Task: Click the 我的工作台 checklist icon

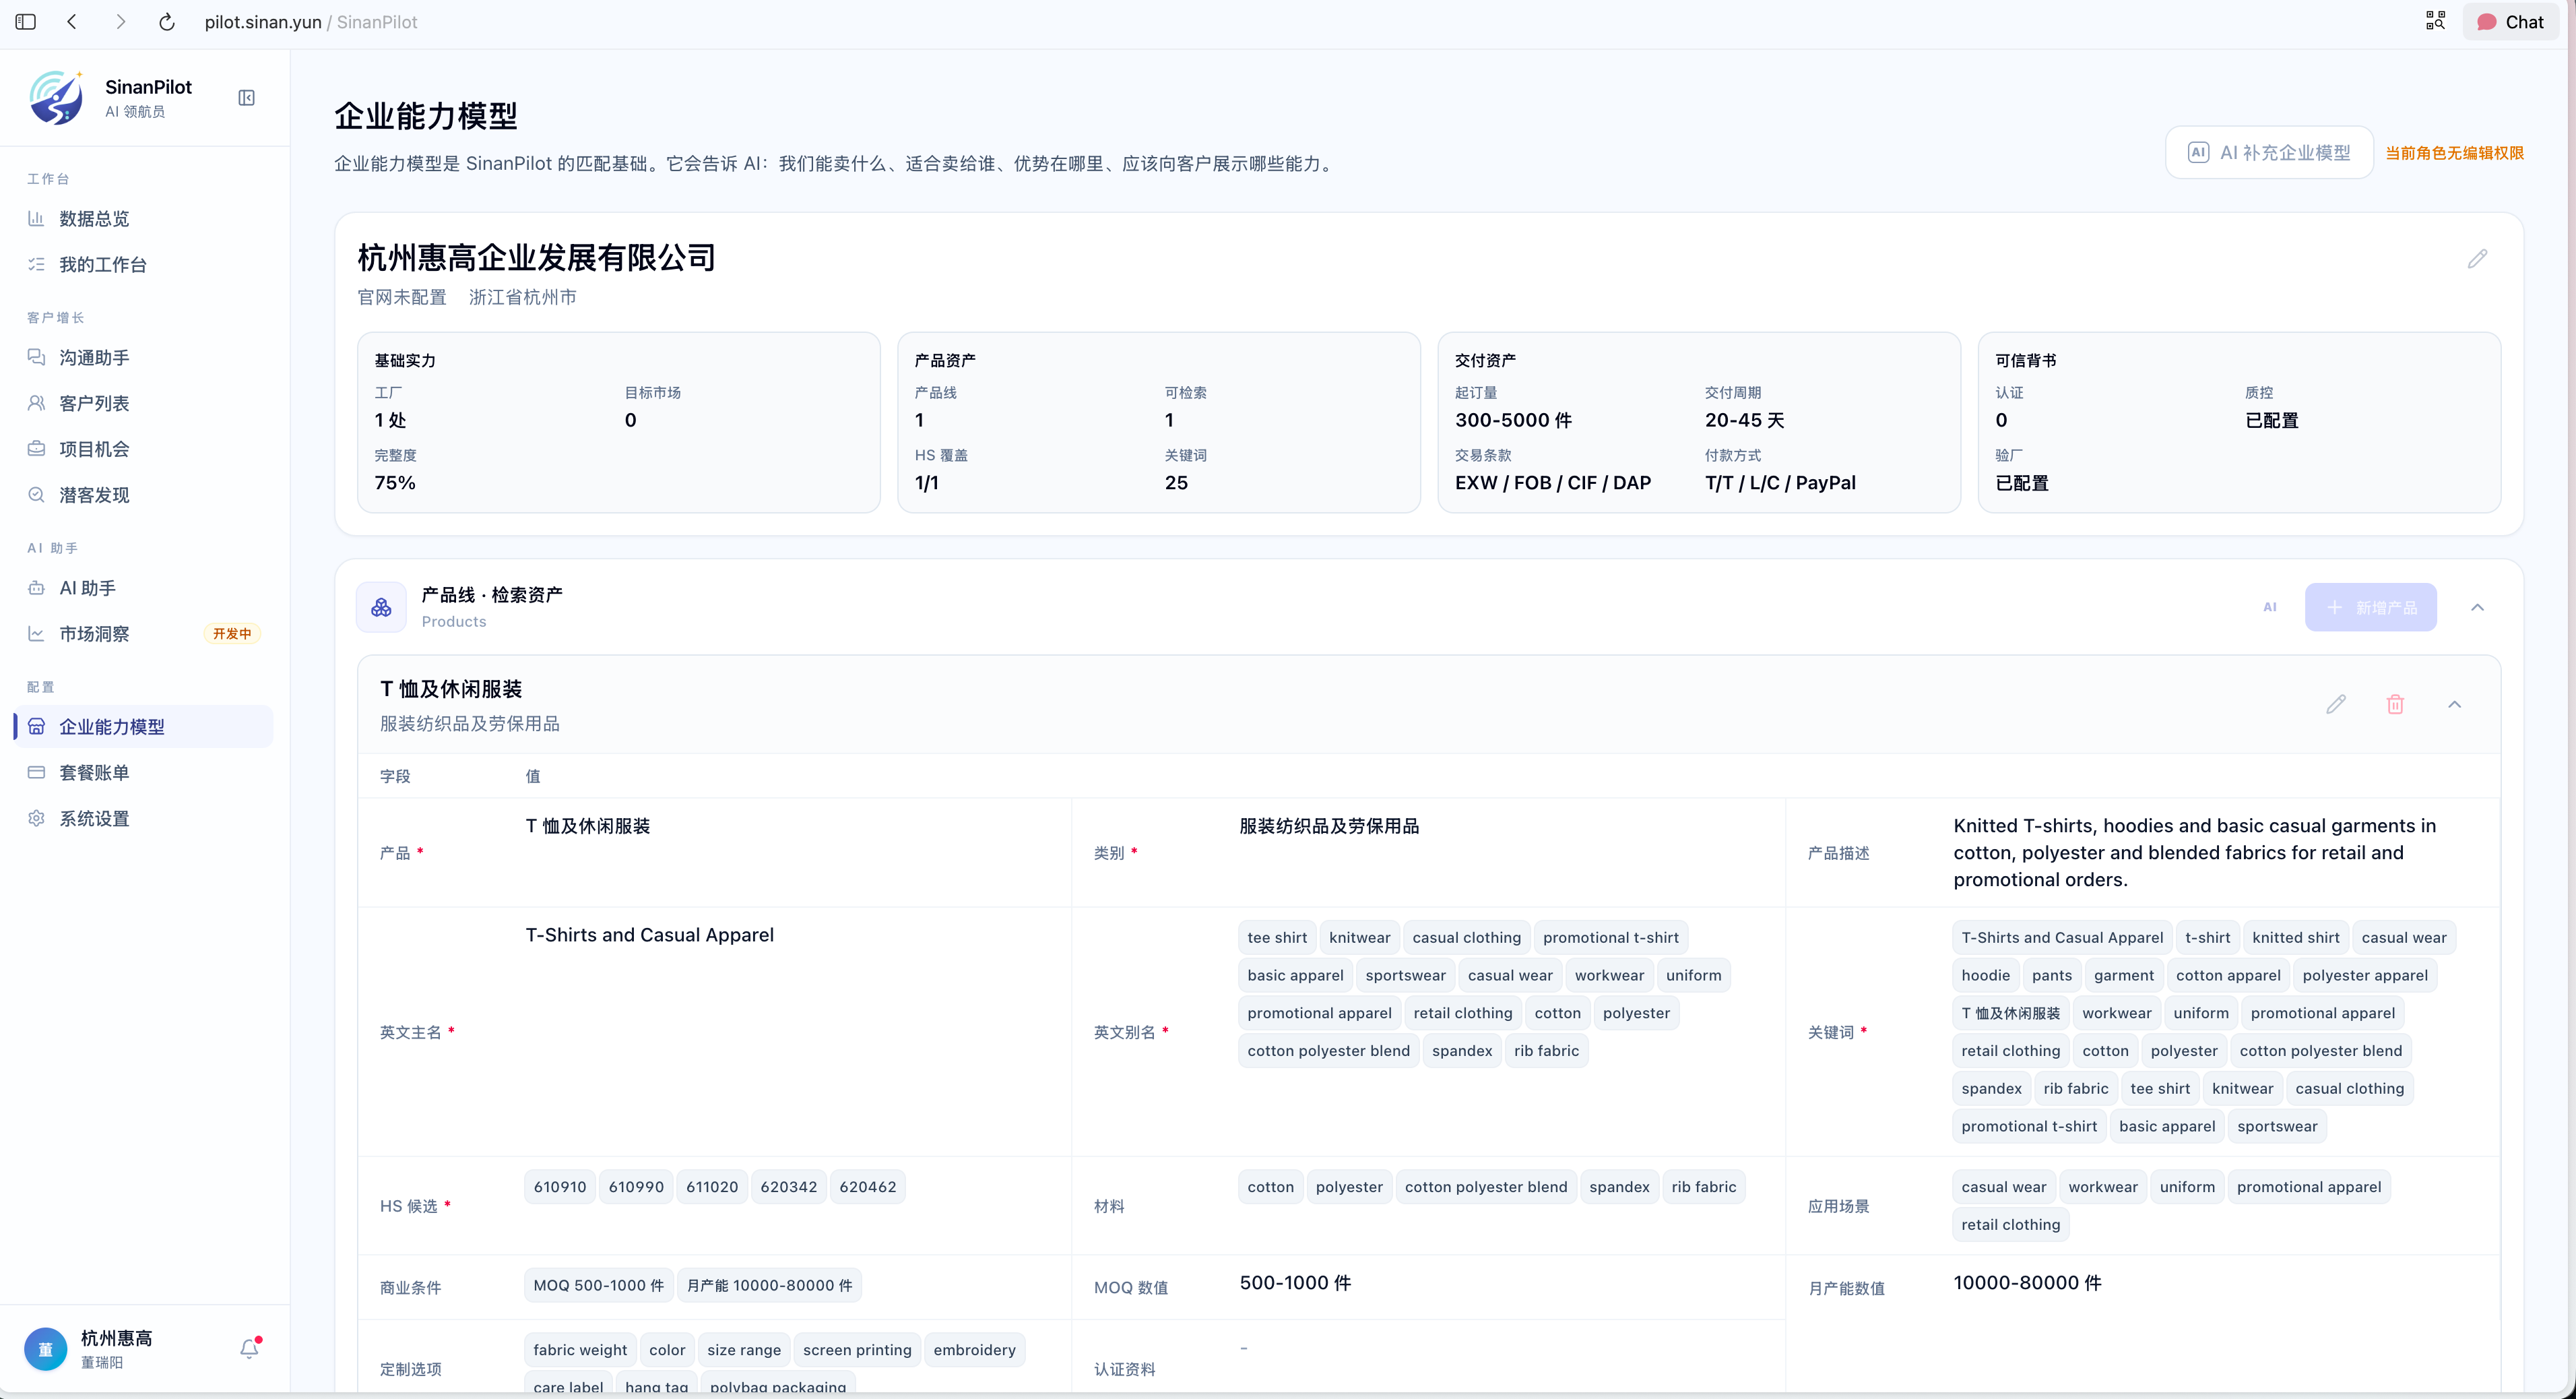Action: (x=36, y=264)
